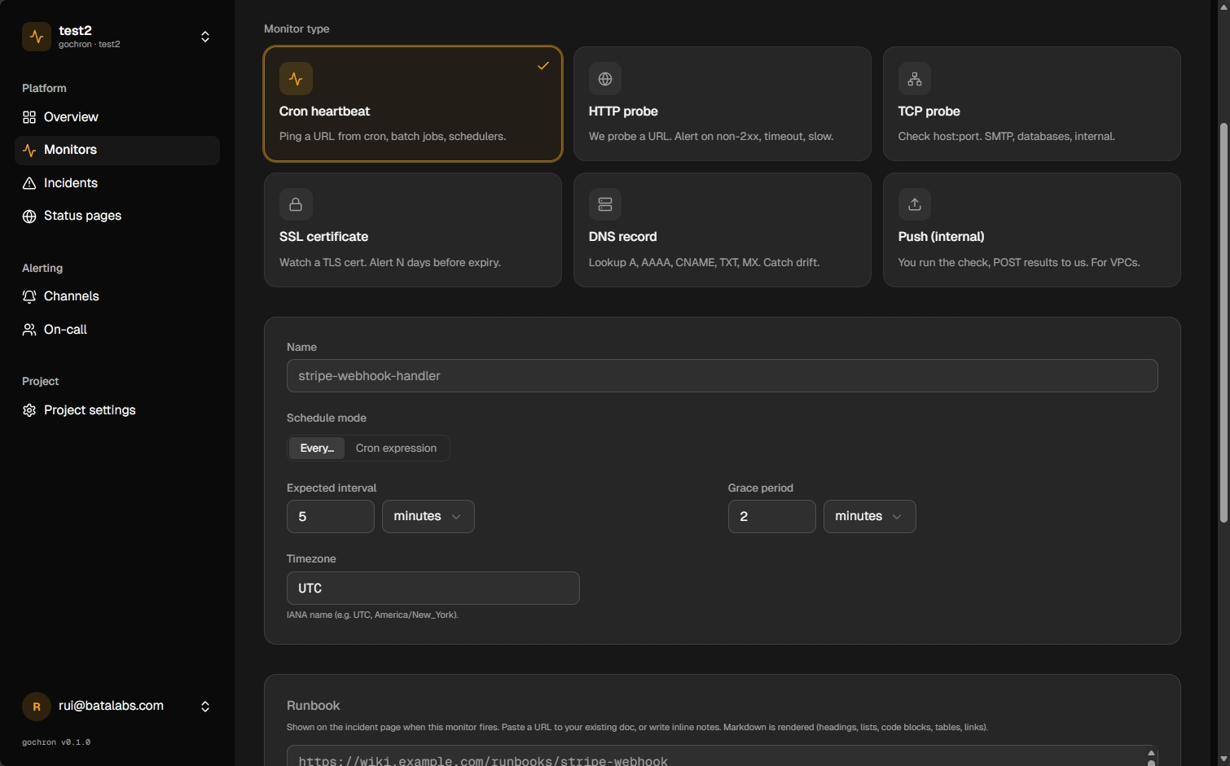Click the SSL certificate lock icon

pyautogui.click(x=296, y=204)
